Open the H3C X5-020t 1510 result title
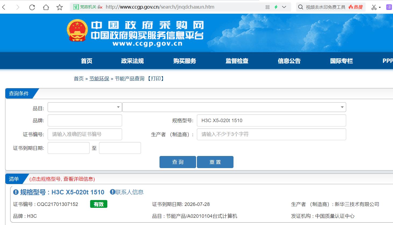This screenshot has height=225, width=393. pos(62,192)
